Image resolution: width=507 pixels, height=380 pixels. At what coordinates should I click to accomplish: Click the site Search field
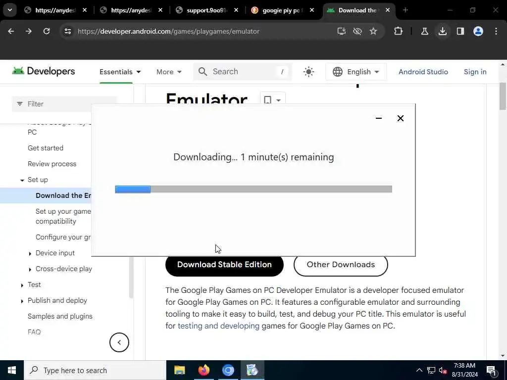tap(242, 72)
